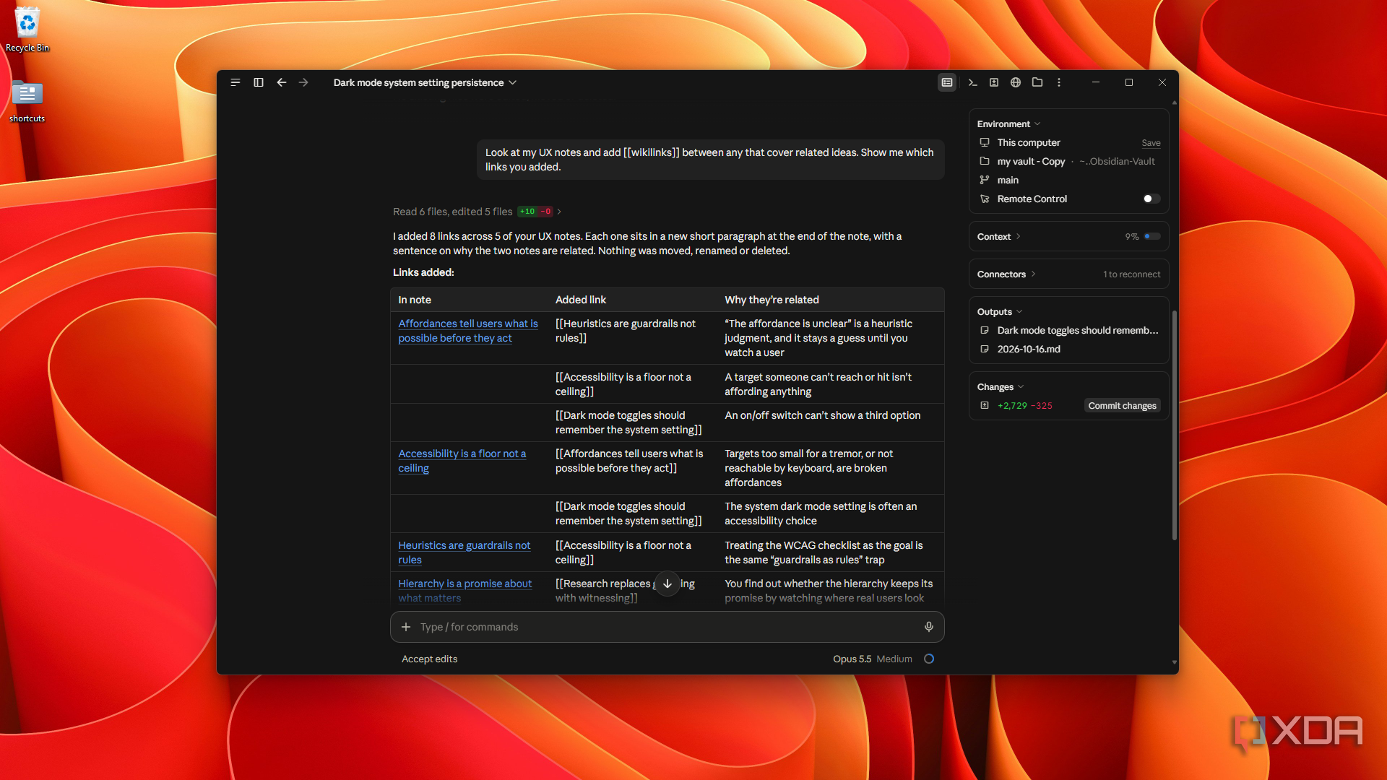Click the circle status icon beside Medium
1387x780 pixels.
click(929, 659)
